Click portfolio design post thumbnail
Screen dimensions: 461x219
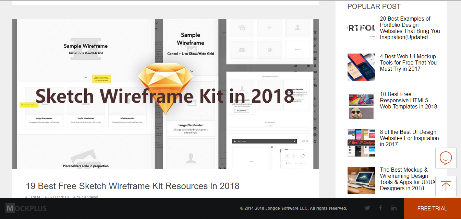[x=361, y=30]
